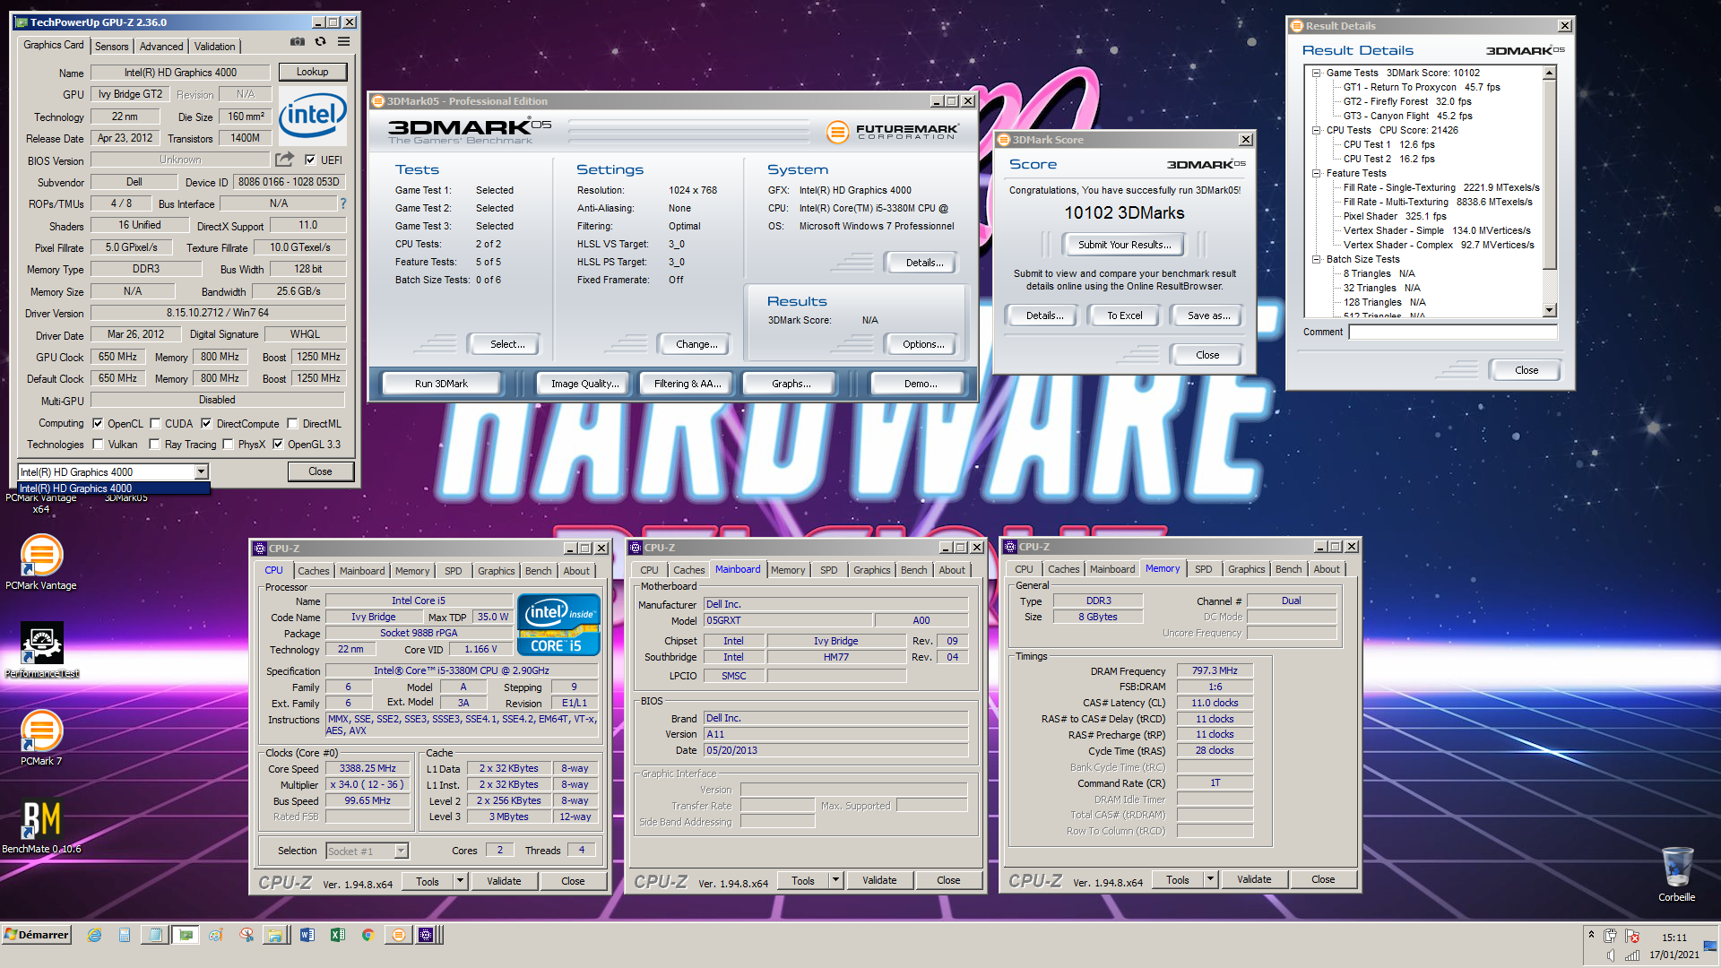
Task: Open Caches tab in CPU-Z CPU window
Action: coord(314,571)
